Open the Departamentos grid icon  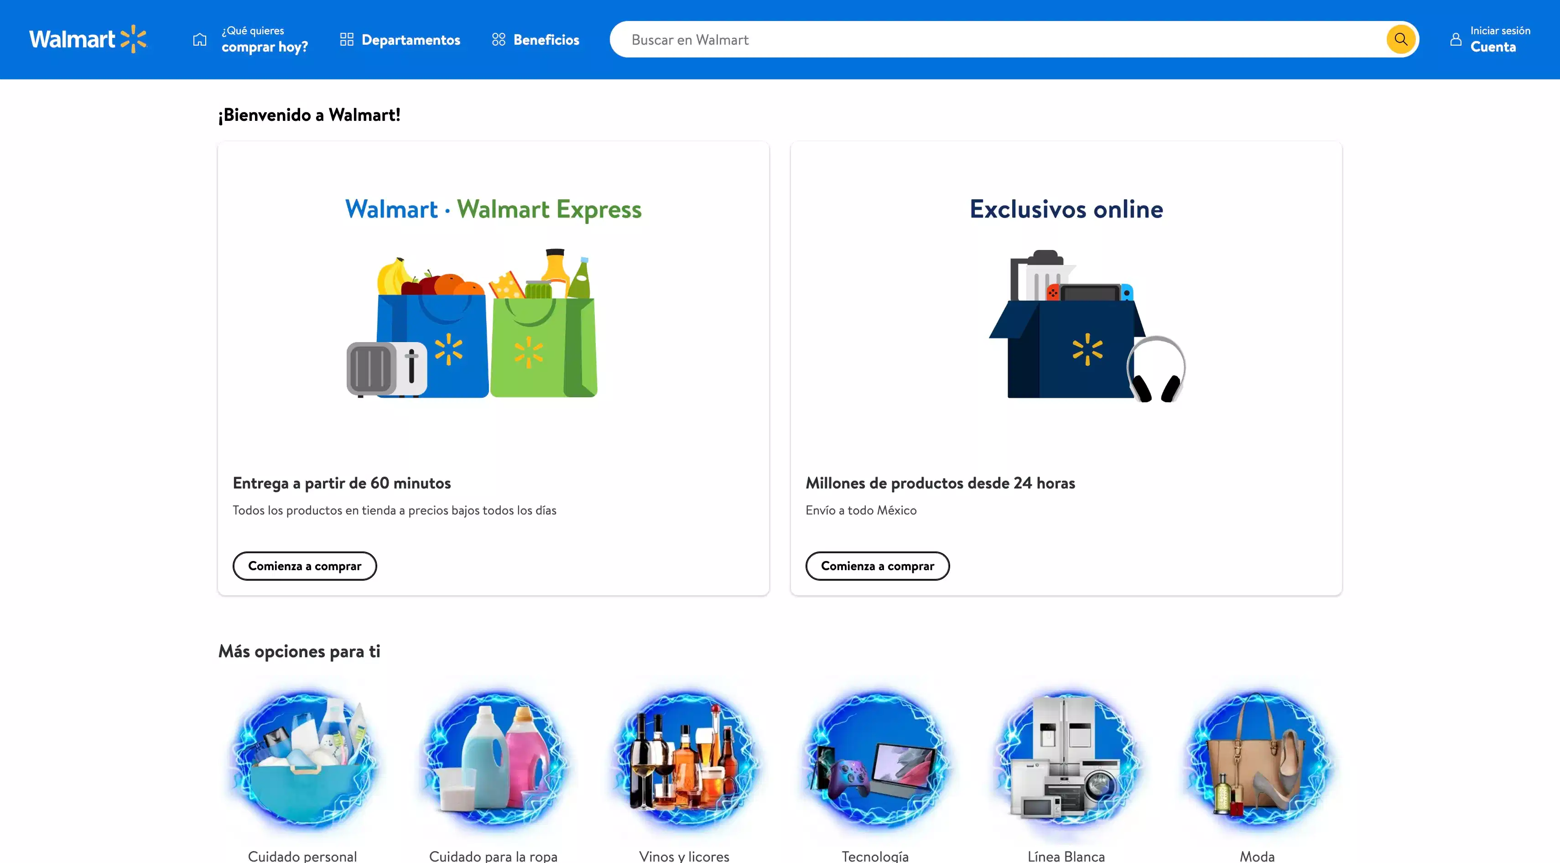click(x=346, y=39)
